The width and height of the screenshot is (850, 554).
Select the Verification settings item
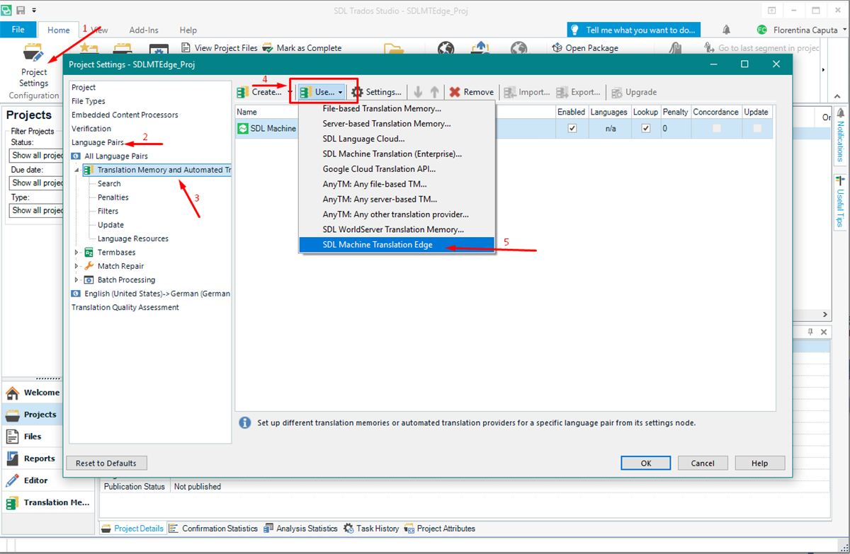91,129
